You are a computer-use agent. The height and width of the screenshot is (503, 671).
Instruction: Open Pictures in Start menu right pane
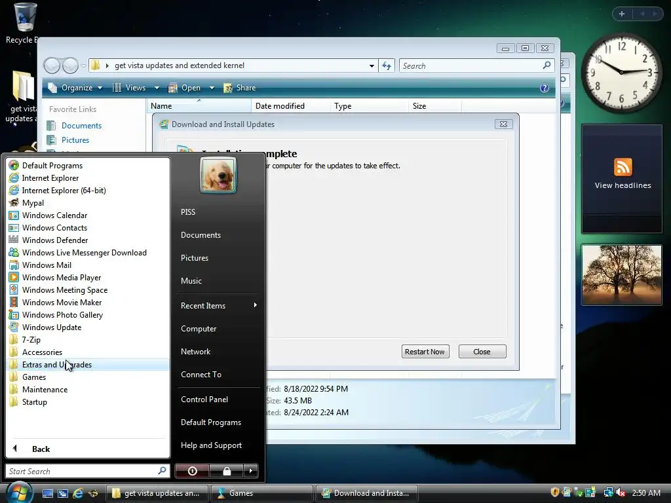click(x=194, y=258)
